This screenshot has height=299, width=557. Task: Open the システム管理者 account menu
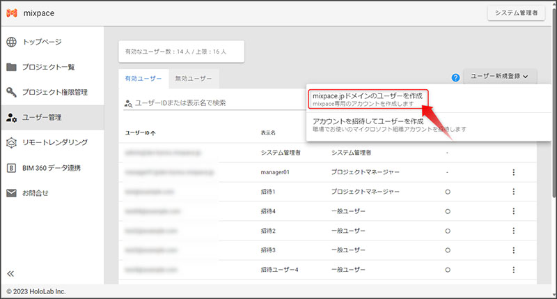click(515, 13)
